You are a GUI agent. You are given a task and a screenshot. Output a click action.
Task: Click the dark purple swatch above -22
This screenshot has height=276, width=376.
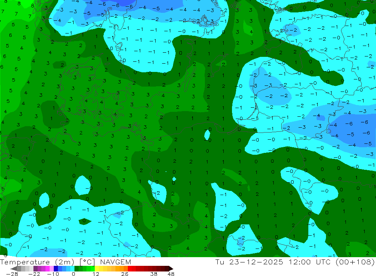(35, 268)
